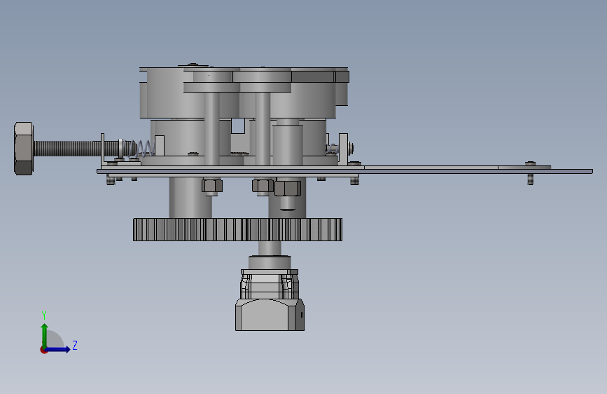Image resolution: width=607 pixels, height=394 pixels.
Task: Click the green Y axis arrow of triad
Action: [45, 335]
